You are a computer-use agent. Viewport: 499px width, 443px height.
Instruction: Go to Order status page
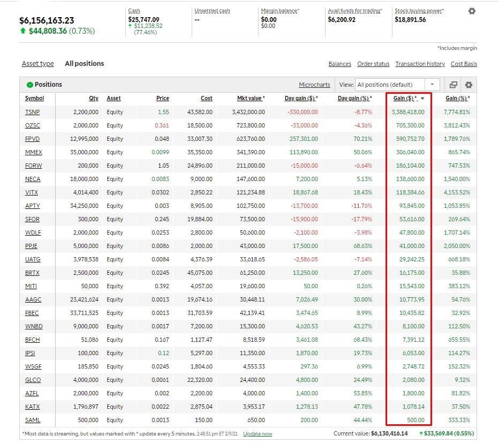[373, 64]
